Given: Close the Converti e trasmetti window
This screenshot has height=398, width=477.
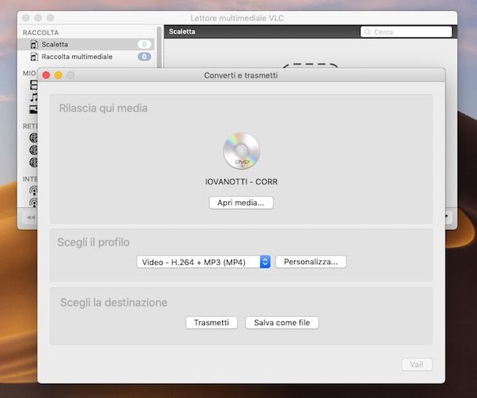Looking at the screenshot, I should [46, 75].
